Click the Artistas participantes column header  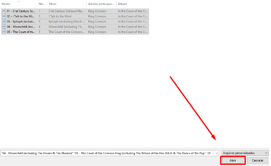pos(101,4)
